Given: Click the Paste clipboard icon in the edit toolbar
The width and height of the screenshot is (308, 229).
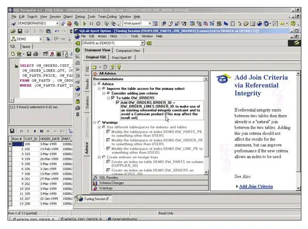Looking at the screenshot, I should tap(49, 31).
